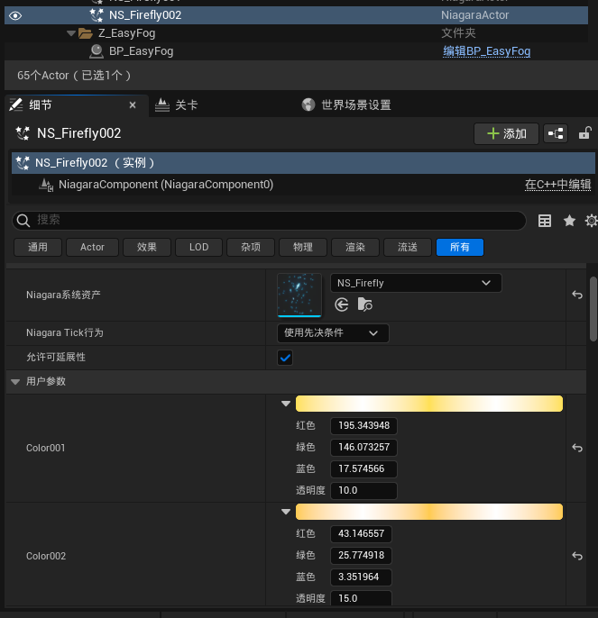Edit Color001 红色 value 195.343948
The image size is (598, 618).
coord(363,425)
